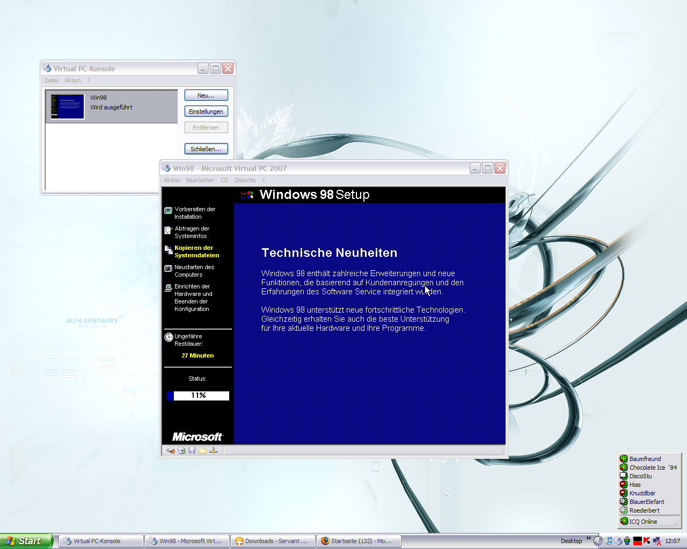The width and height of the screenshot is (687, 549).
Task: Click the red and black graph tray icon
Action: click(x=637, y=541)
